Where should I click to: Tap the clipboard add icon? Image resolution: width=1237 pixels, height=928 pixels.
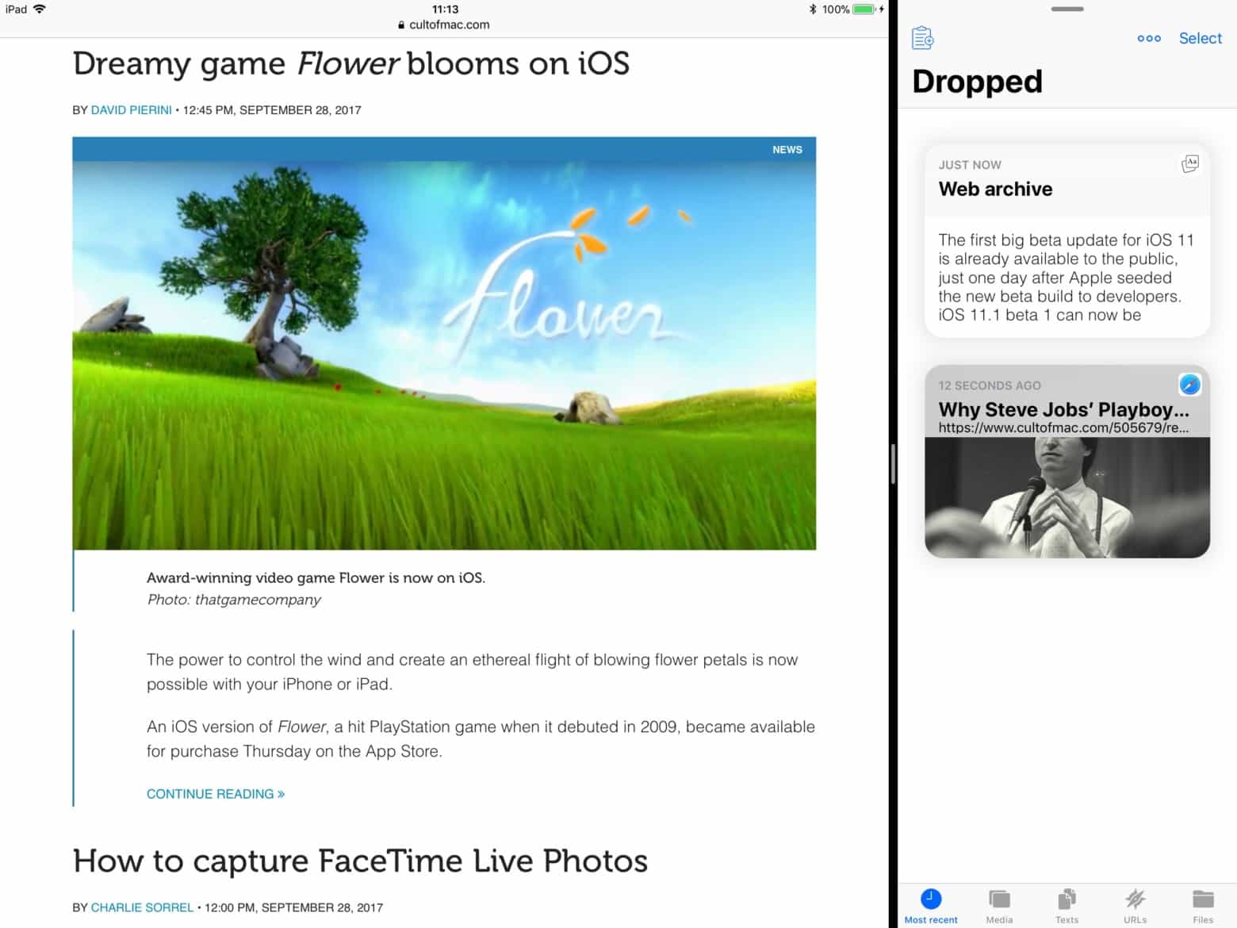(x=921, y=37)
